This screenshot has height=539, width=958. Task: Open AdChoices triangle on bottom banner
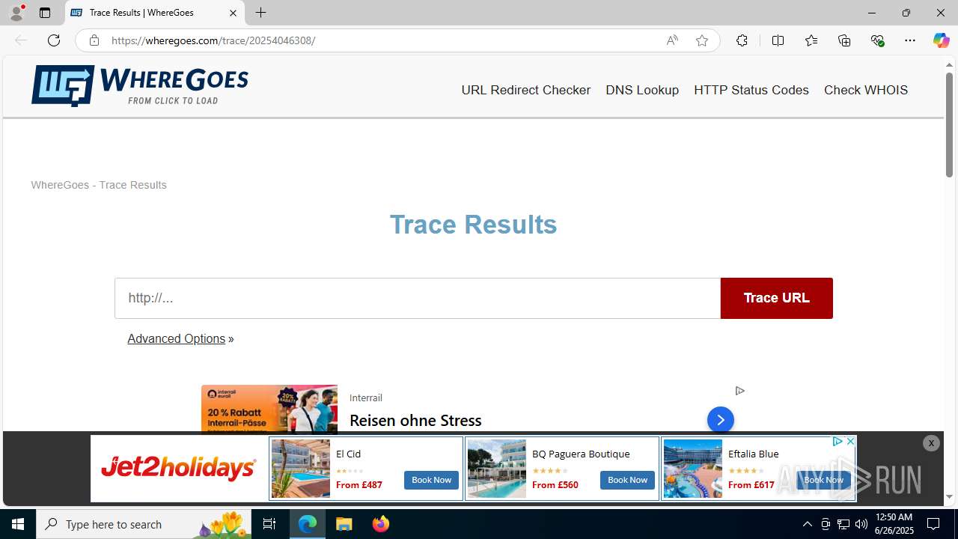coord(838,442)
